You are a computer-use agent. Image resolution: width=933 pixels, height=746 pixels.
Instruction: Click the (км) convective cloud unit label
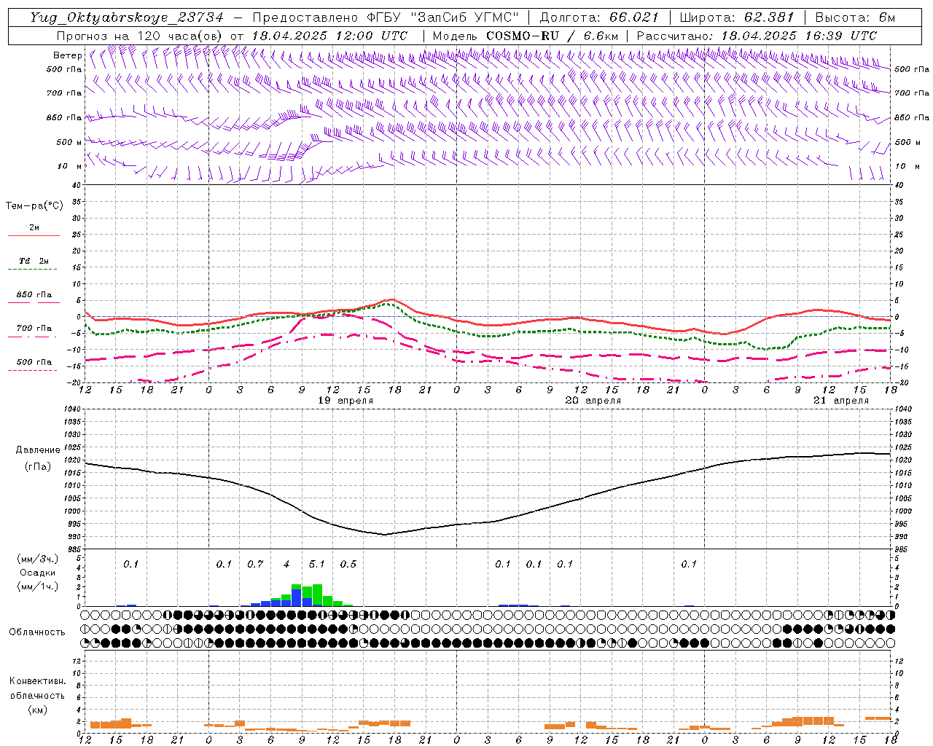tap(37, 710)
